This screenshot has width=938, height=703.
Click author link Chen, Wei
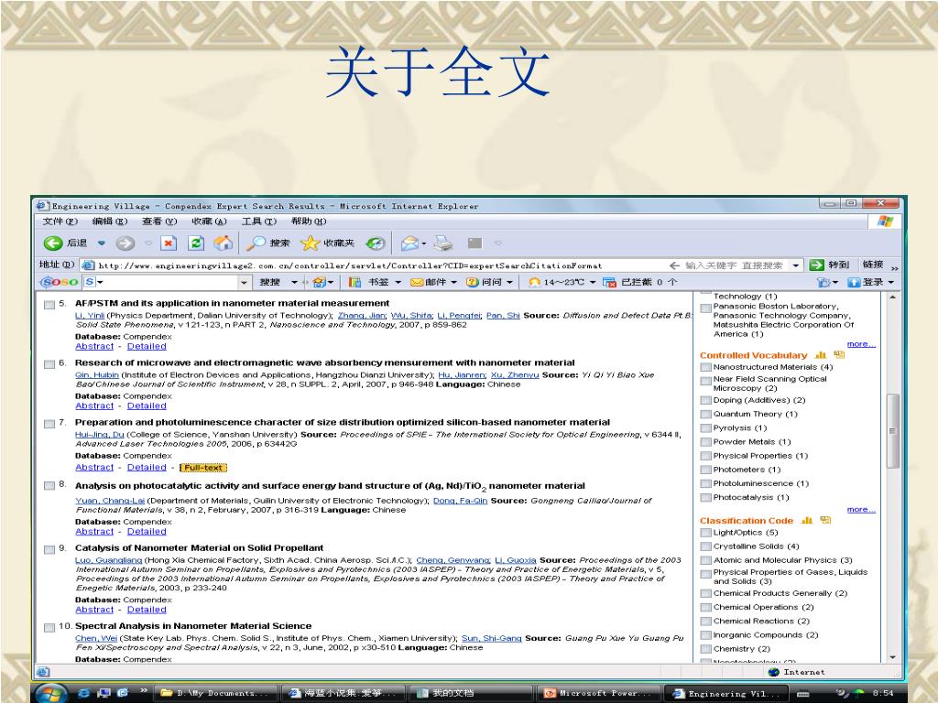pos(95,638)
